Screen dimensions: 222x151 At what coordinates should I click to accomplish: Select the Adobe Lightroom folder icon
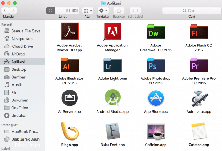pos(112,65)
